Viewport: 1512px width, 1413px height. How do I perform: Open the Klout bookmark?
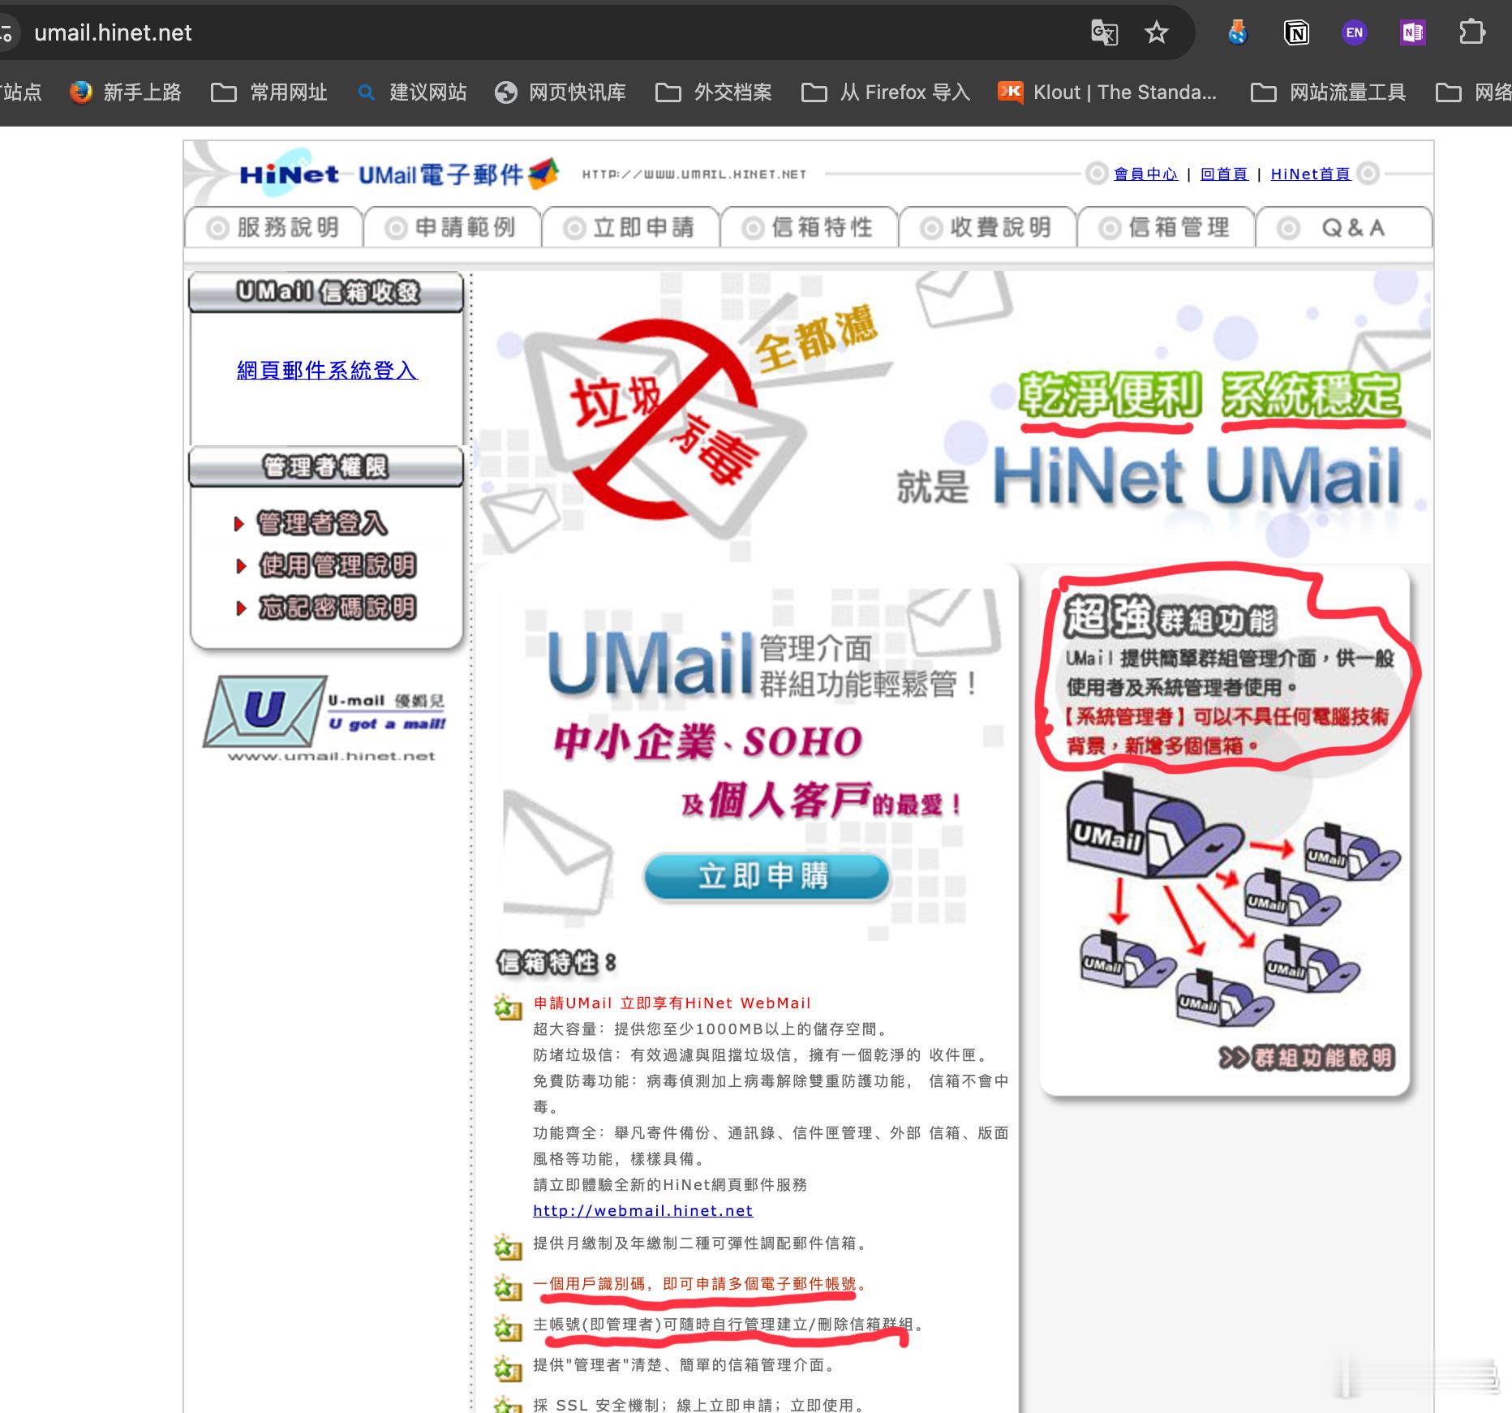[1107, 92]
